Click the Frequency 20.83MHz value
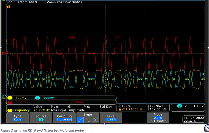The image size is (209, 133). pos(42,110)
